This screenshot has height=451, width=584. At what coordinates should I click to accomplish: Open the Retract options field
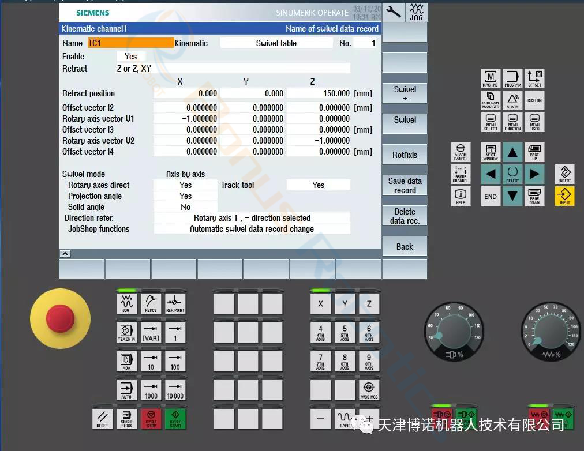[x=233, y=69]
